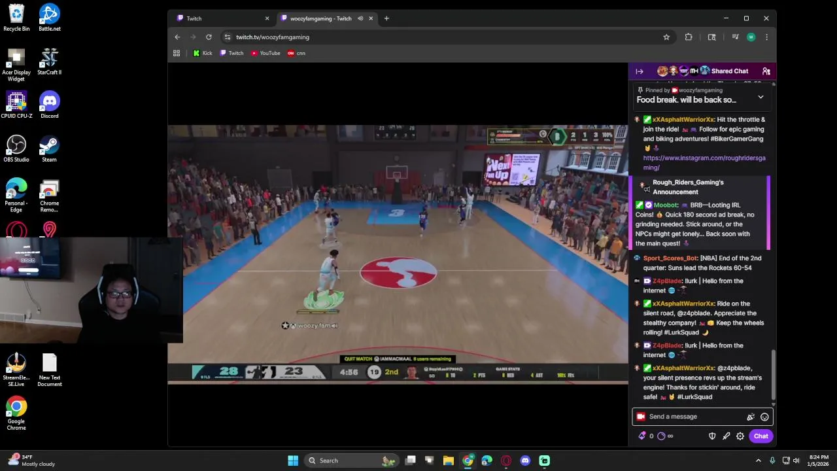Open Chrome extensions puzzle icon

(x=689, y=37)
